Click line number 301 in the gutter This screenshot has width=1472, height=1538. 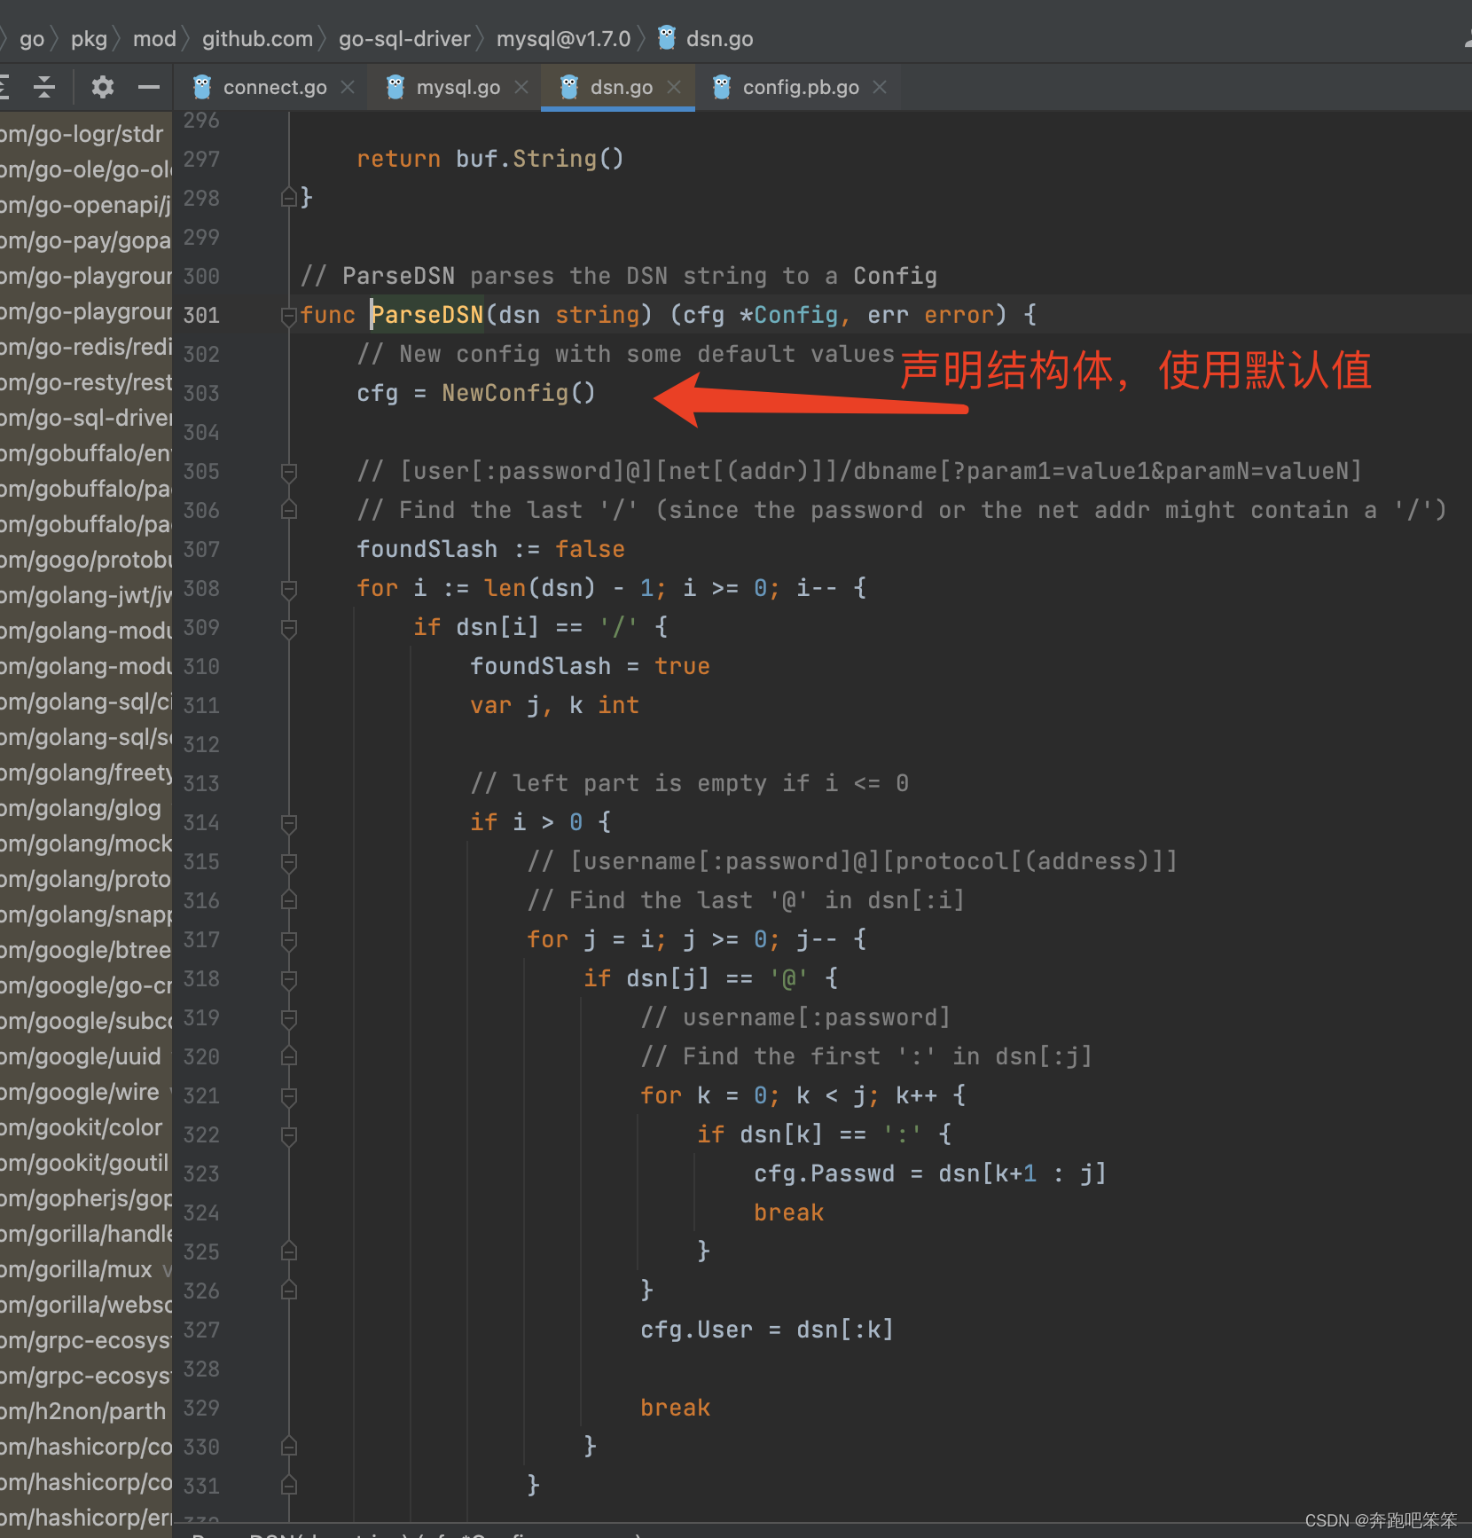coord(201,316)
